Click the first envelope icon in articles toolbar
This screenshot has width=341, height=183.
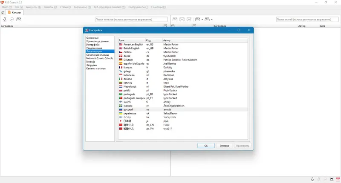tap(175, 19)
